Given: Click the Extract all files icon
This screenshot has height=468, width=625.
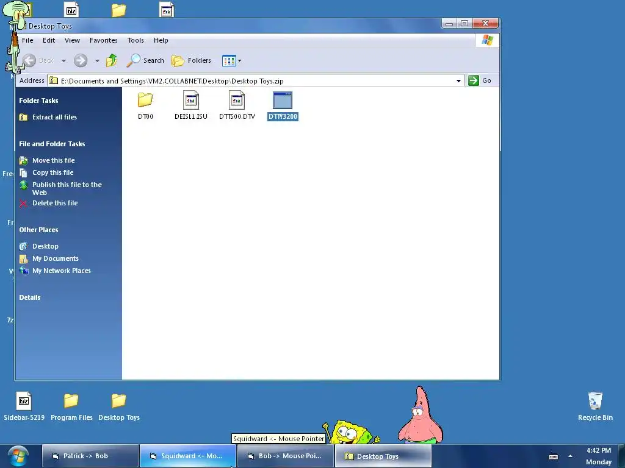Looking at the screenshot, I should click(24, 117).
